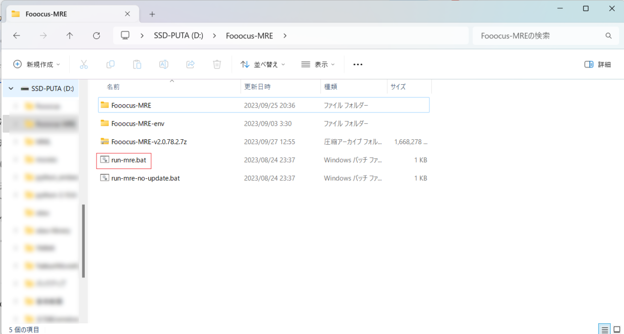Open the 表示 view menu
624x334 pixels.
(x=318, y=64)
